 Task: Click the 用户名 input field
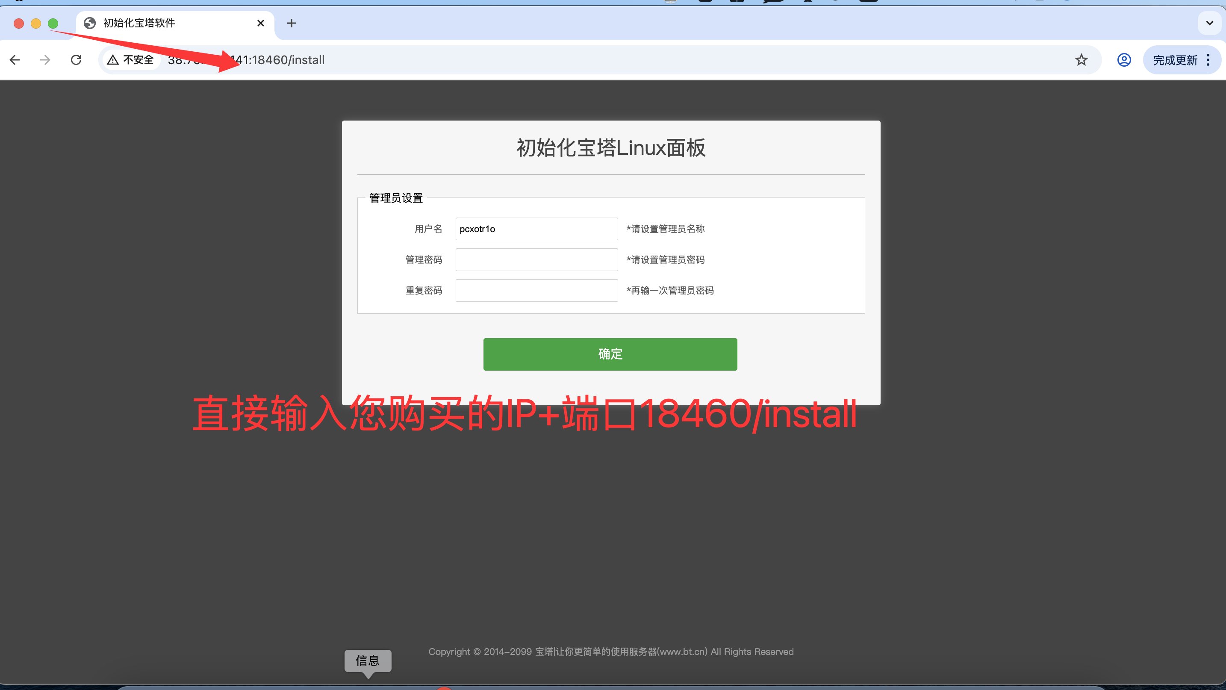(x=536, y=229)
